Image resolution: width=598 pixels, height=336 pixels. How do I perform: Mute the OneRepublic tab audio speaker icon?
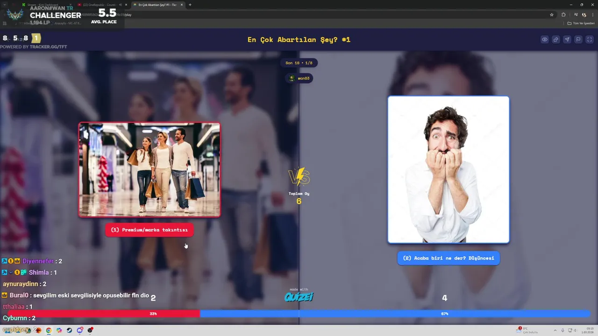(x=121, y=5)
